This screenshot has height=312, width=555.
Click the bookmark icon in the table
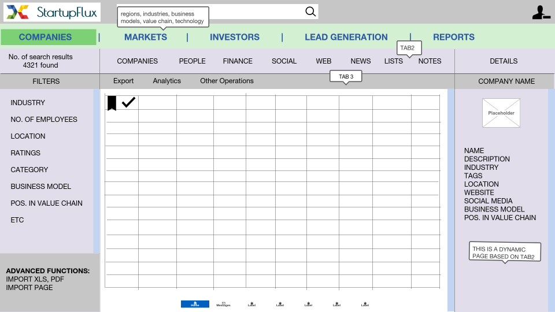(x=112, y=103)
